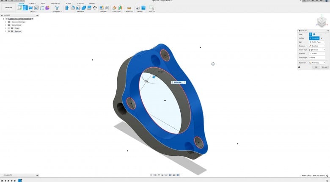Screen dimensions: 330x182
Task: Open the Direction One Side dropdown
Action: click(x=317, y=46)
